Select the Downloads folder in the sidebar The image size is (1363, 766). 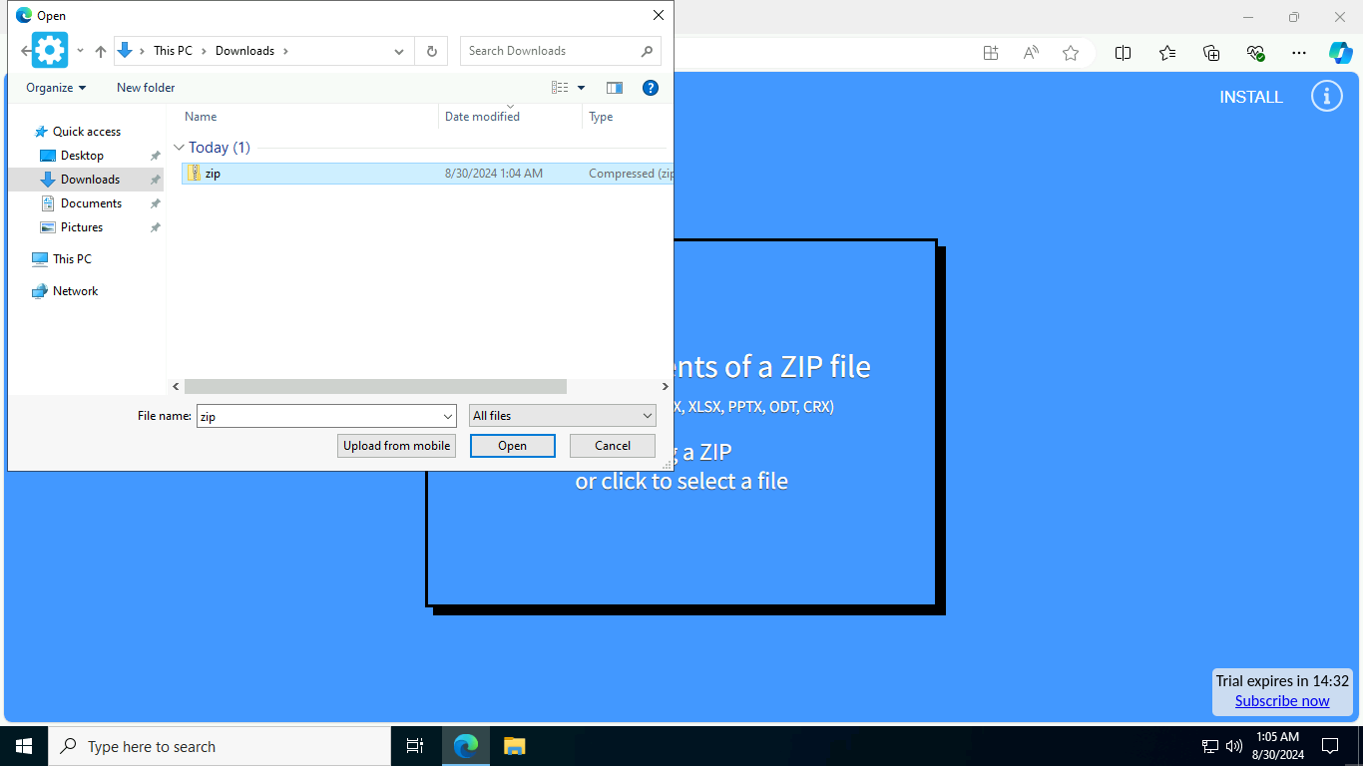90,179
